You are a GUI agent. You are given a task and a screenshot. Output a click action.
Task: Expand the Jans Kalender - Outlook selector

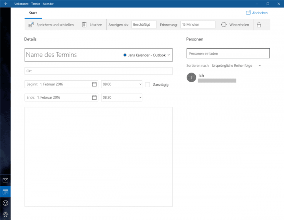(147, 55)
